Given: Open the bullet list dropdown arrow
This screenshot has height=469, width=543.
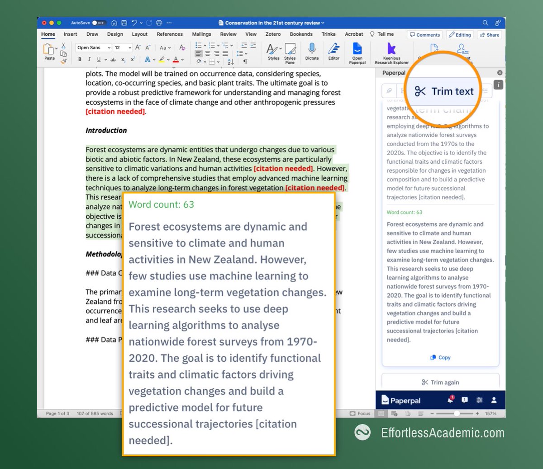Looking at the screenshot, I should click(x=205, y=45).
